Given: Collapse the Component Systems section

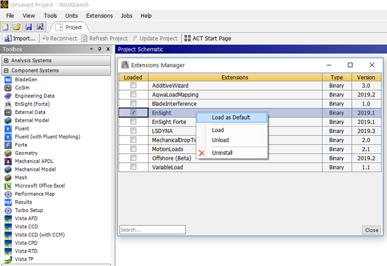Looking at the screenshot, I should coord(6,71).
